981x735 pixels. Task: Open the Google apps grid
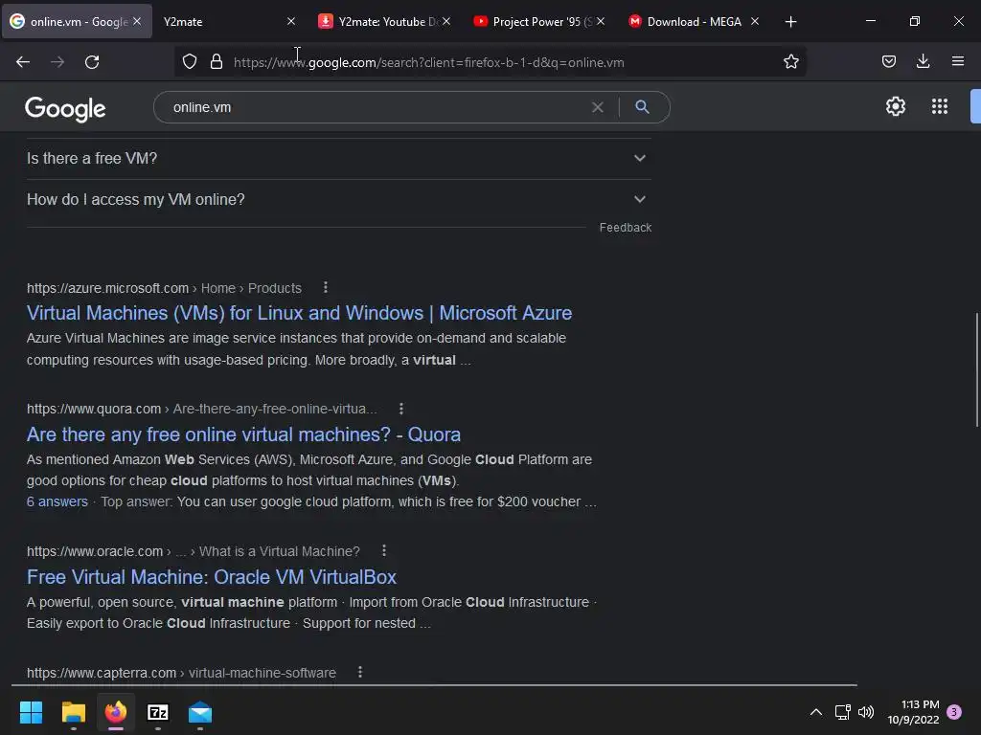click(x=939, y=106)
